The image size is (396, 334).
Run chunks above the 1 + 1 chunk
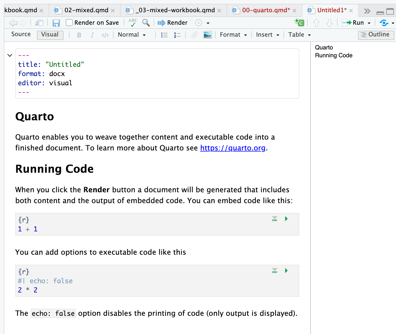pos(275,219)
